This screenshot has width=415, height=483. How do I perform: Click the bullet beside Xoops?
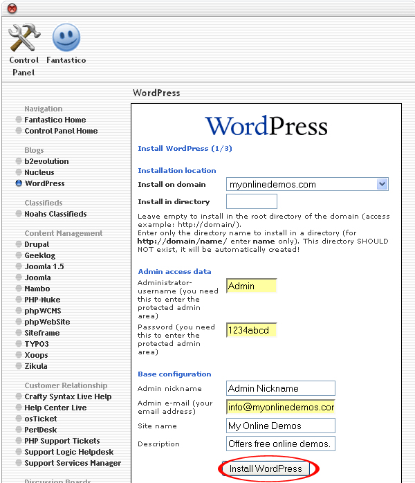pos(19,355)
